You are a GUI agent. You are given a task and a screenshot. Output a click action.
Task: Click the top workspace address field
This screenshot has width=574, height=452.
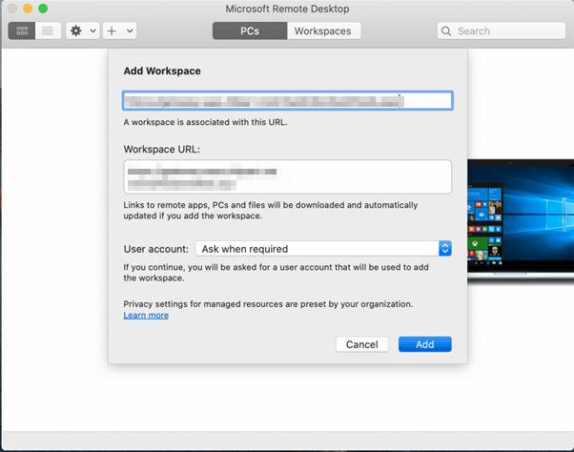coord(287,100)
